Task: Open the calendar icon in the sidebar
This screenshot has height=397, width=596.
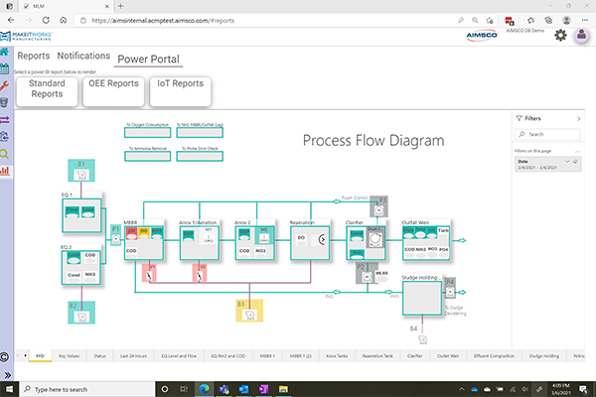Action: 5,69
